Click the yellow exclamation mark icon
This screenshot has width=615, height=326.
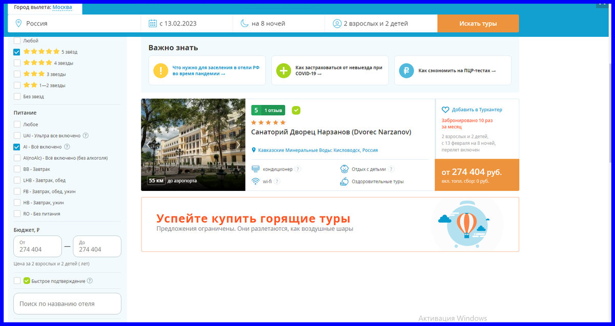[x=160, y=71]
